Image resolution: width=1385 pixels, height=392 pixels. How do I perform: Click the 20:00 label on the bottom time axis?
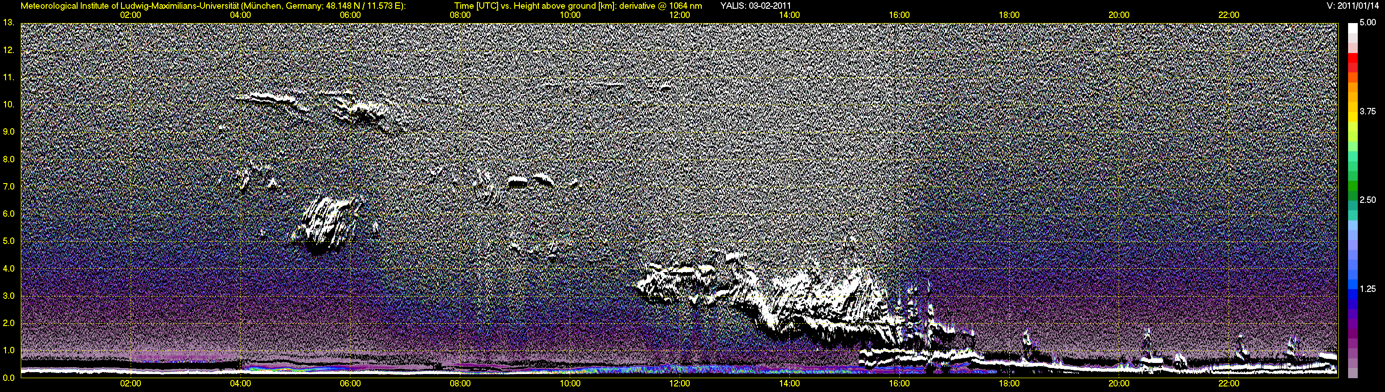pyautogui.click(x=1119, y=383)
